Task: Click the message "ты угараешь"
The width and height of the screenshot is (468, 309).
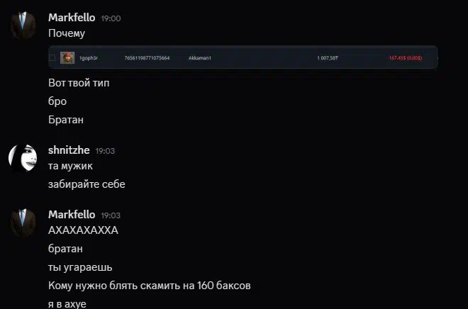Action: pyautogui.click(x=80, y=268)
